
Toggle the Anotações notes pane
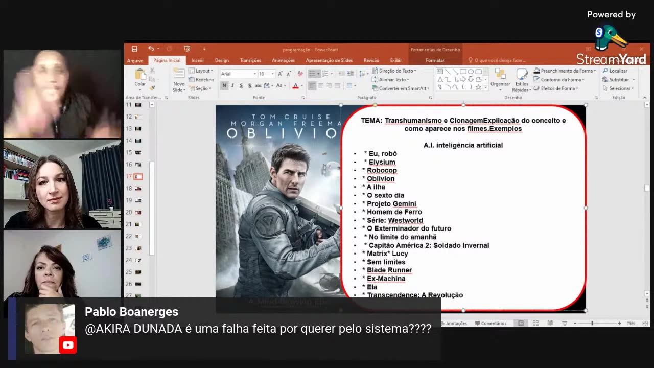[453, 323]
